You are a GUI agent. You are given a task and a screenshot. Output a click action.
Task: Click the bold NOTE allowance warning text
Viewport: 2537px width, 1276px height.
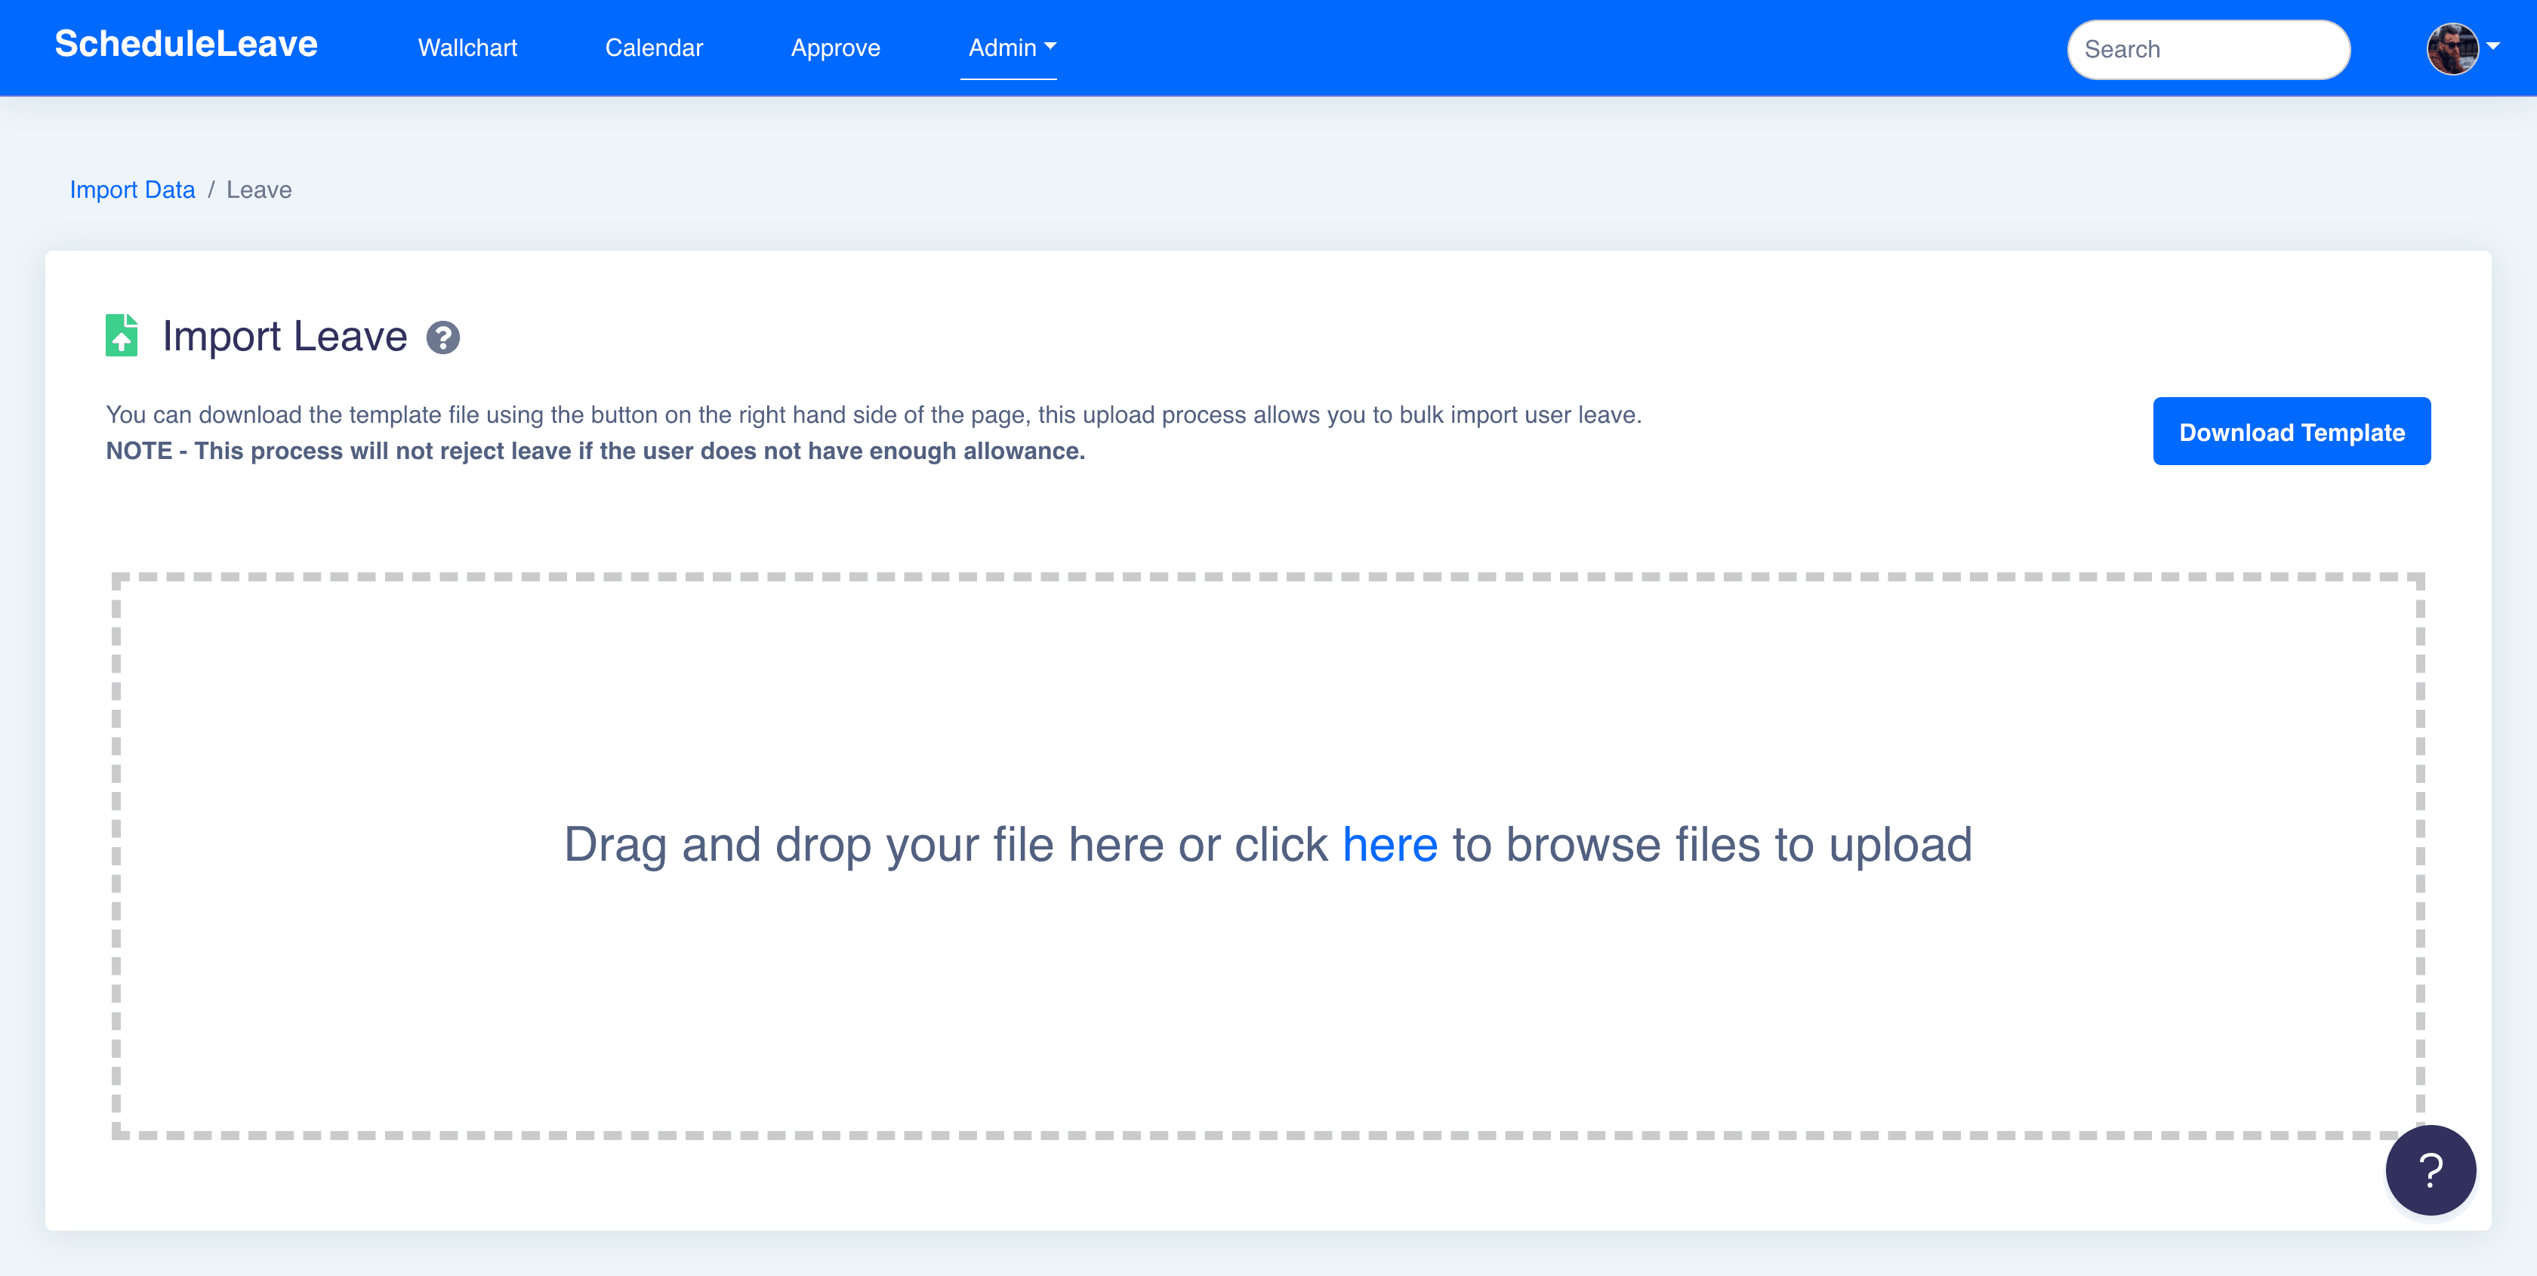coord(595,451)
